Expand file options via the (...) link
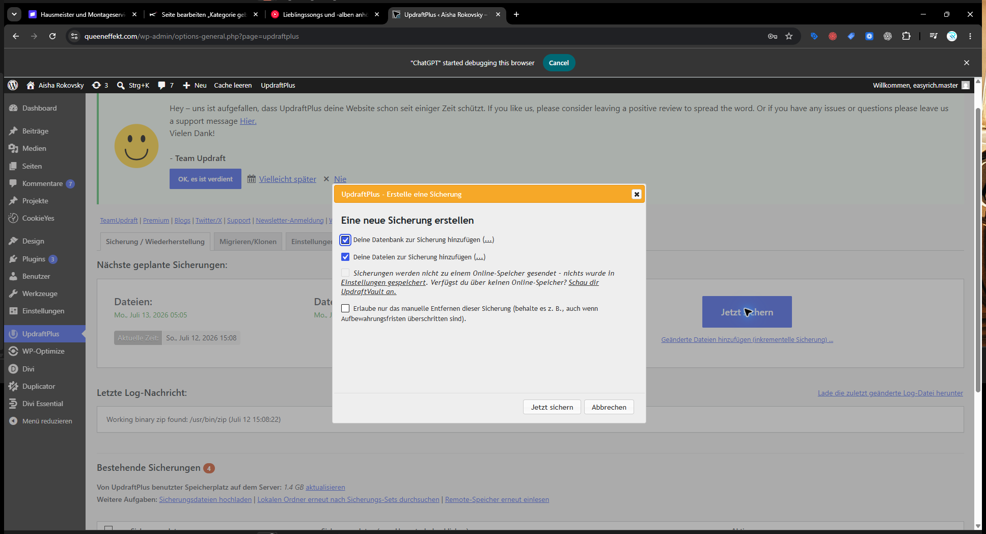The height and width of the screenshot is (534, 986). click(480, 257)
